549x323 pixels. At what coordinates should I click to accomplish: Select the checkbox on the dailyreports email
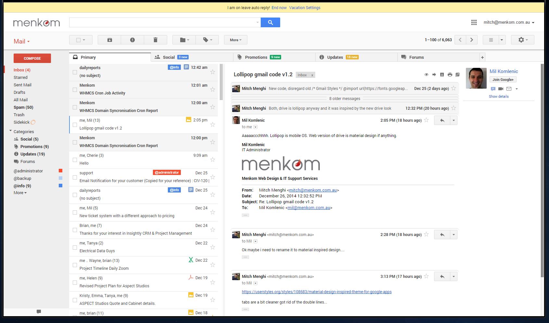point(75,72)
